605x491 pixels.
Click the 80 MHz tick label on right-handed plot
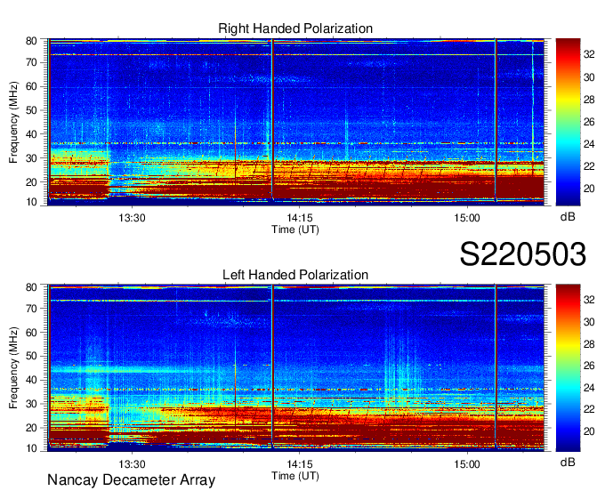pos(31,41)
